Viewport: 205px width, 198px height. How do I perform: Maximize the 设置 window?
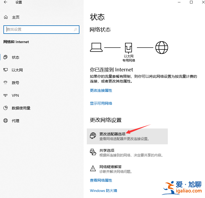coord(191,2)
